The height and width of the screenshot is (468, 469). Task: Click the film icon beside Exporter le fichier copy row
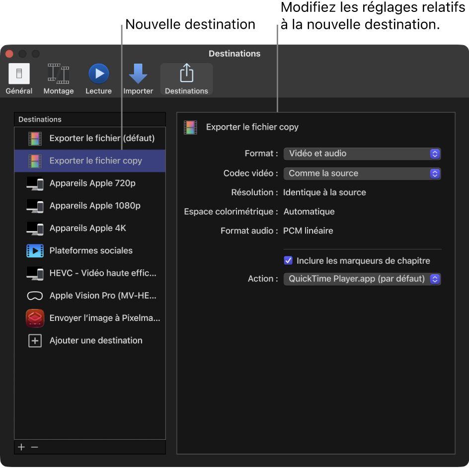click(35, 161)
